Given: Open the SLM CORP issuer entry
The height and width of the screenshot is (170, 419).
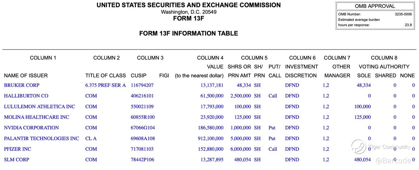Looking at the screenshot, I should point(17,159).
